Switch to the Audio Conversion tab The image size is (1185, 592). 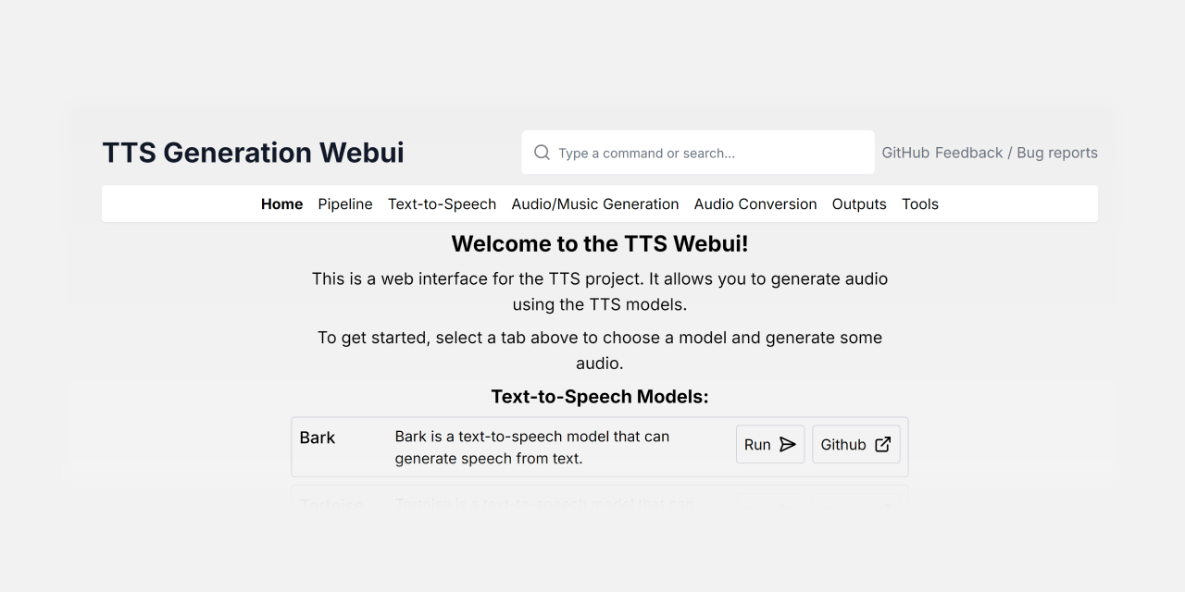pos(755,204)
